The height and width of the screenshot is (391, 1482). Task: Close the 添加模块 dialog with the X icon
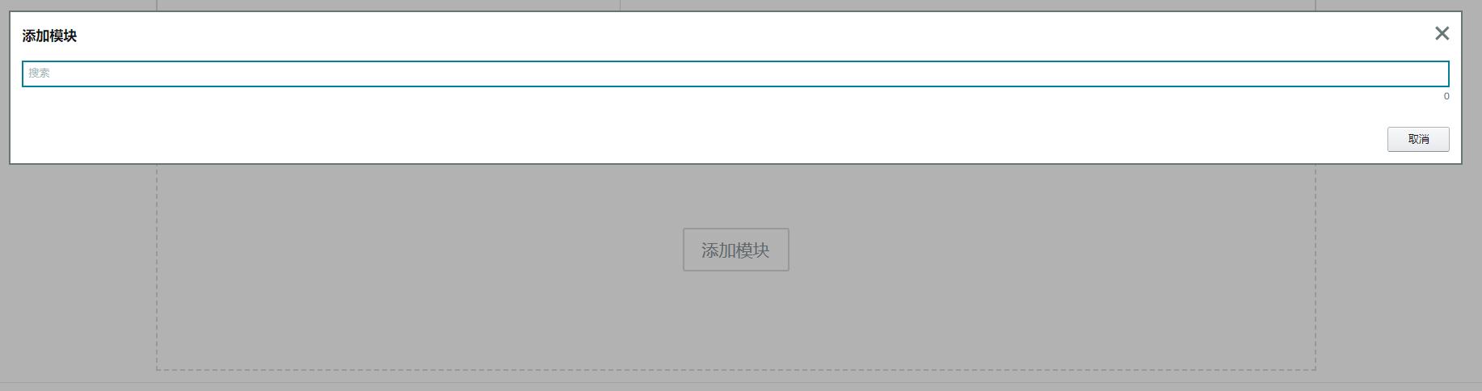pyautogui.click(x=1442, y=33)
